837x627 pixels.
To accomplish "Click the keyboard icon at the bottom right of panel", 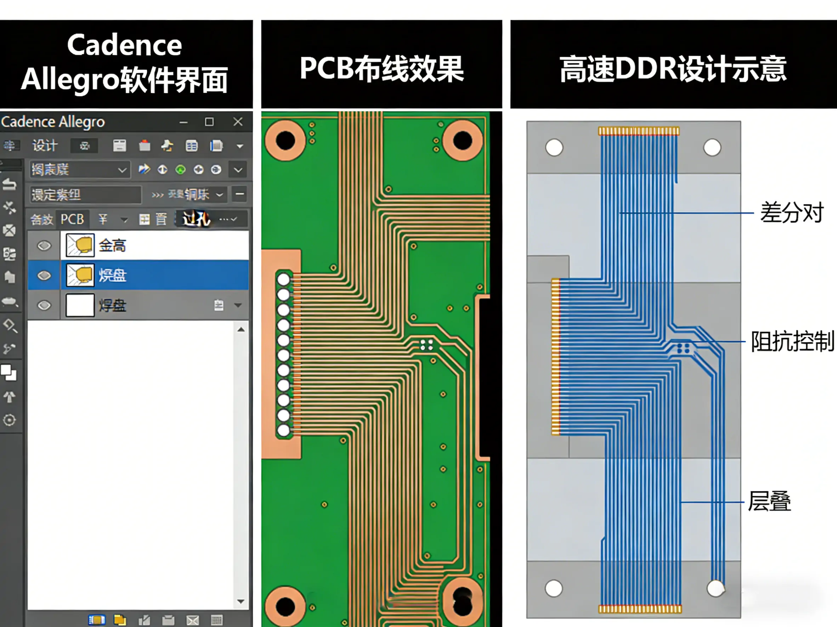I will [x=216, y=621].
